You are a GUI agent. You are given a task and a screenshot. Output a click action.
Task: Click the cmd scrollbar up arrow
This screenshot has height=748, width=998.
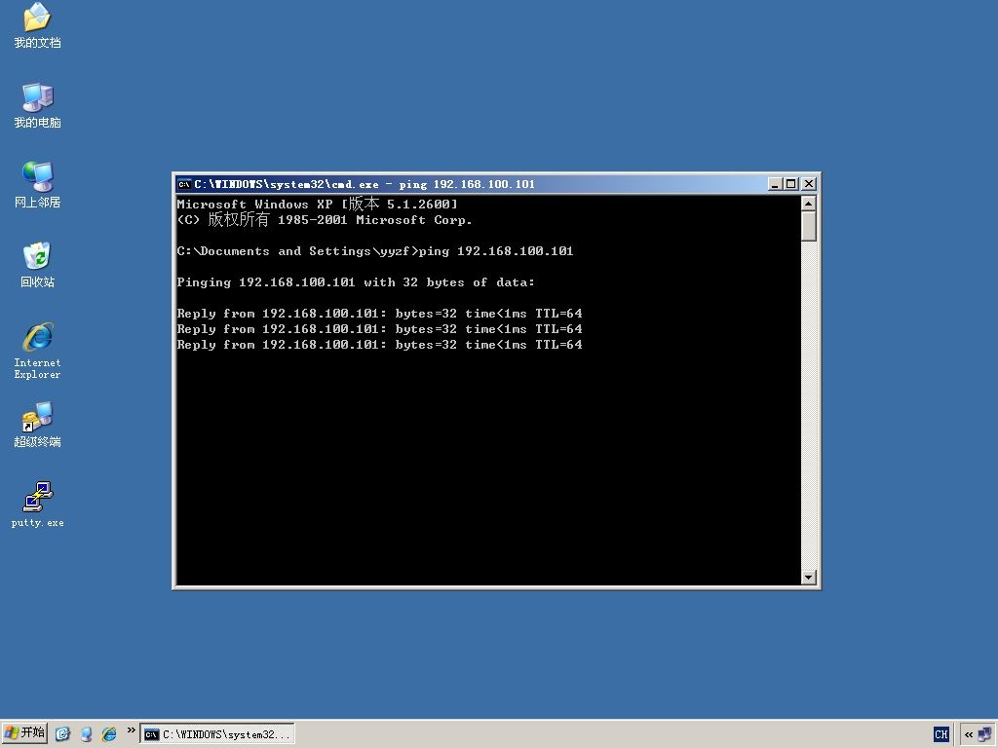pos(808,204)
